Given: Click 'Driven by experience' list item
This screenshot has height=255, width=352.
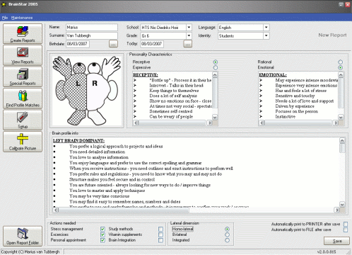Looking at the screenshot, I should click(295, 106).
